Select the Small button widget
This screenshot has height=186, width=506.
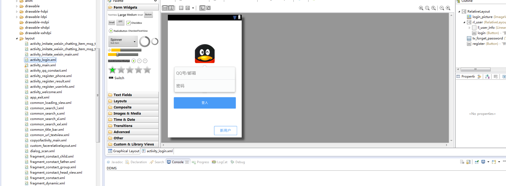pyautogui.click(x=112, y=23)
